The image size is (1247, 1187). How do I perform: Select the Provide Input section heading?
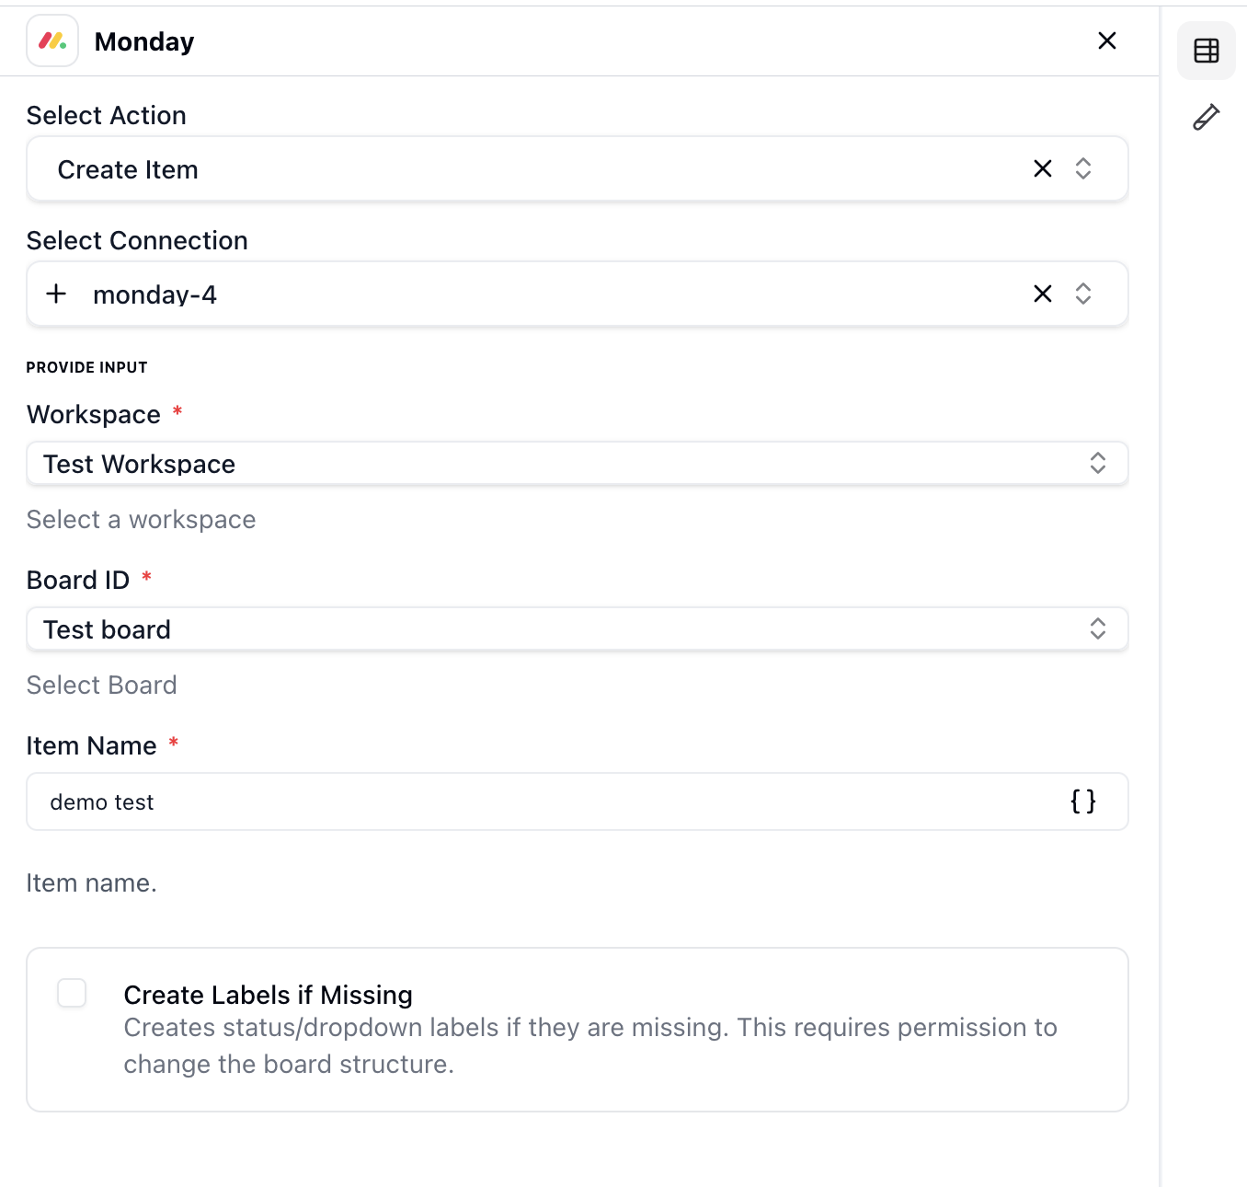click(86, 366)
